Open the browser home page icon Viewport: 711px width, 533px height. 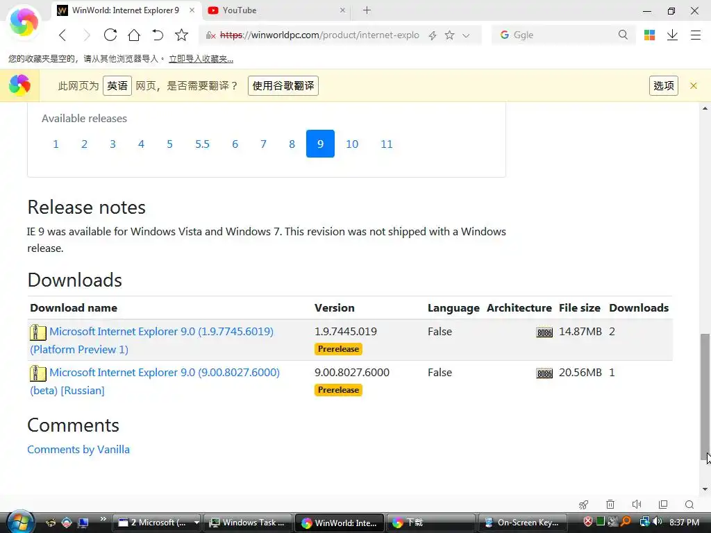coord(134,35)
